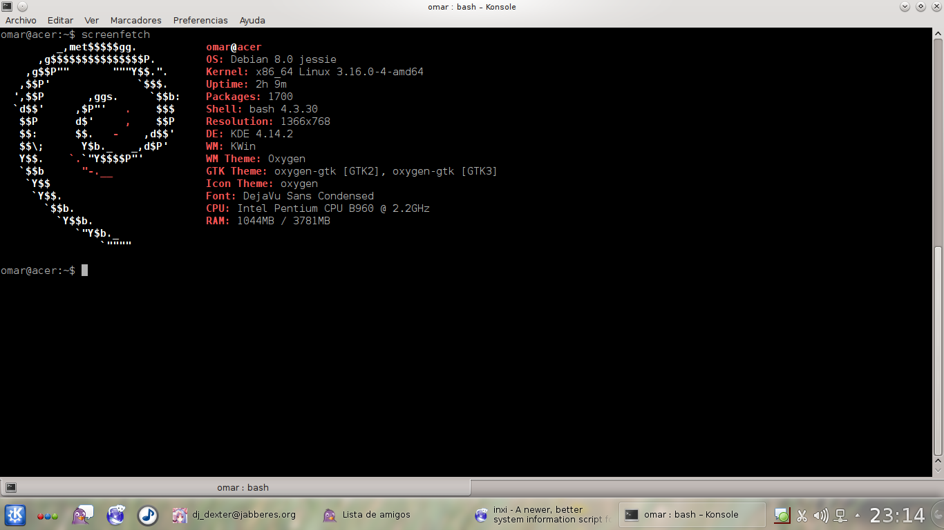
Task: Open the chat status tray icon
Action: [x=782, y=515]
